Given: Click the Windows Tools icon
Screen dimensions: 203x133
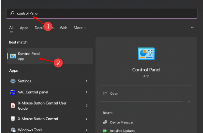Looking at the screenshot, I should [13, 130].
